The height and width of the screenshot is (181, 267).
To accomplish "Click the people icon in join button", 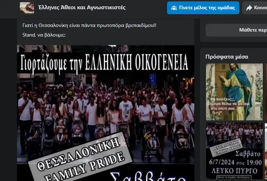I will (174, 8).
